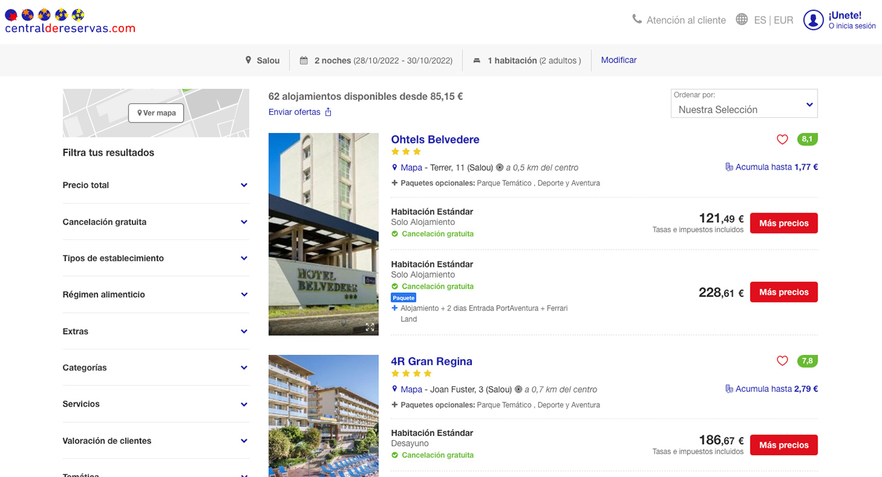The image size is (882, 477).
Task: Click the Ver mapa button
Action: [x=156, y=113]
